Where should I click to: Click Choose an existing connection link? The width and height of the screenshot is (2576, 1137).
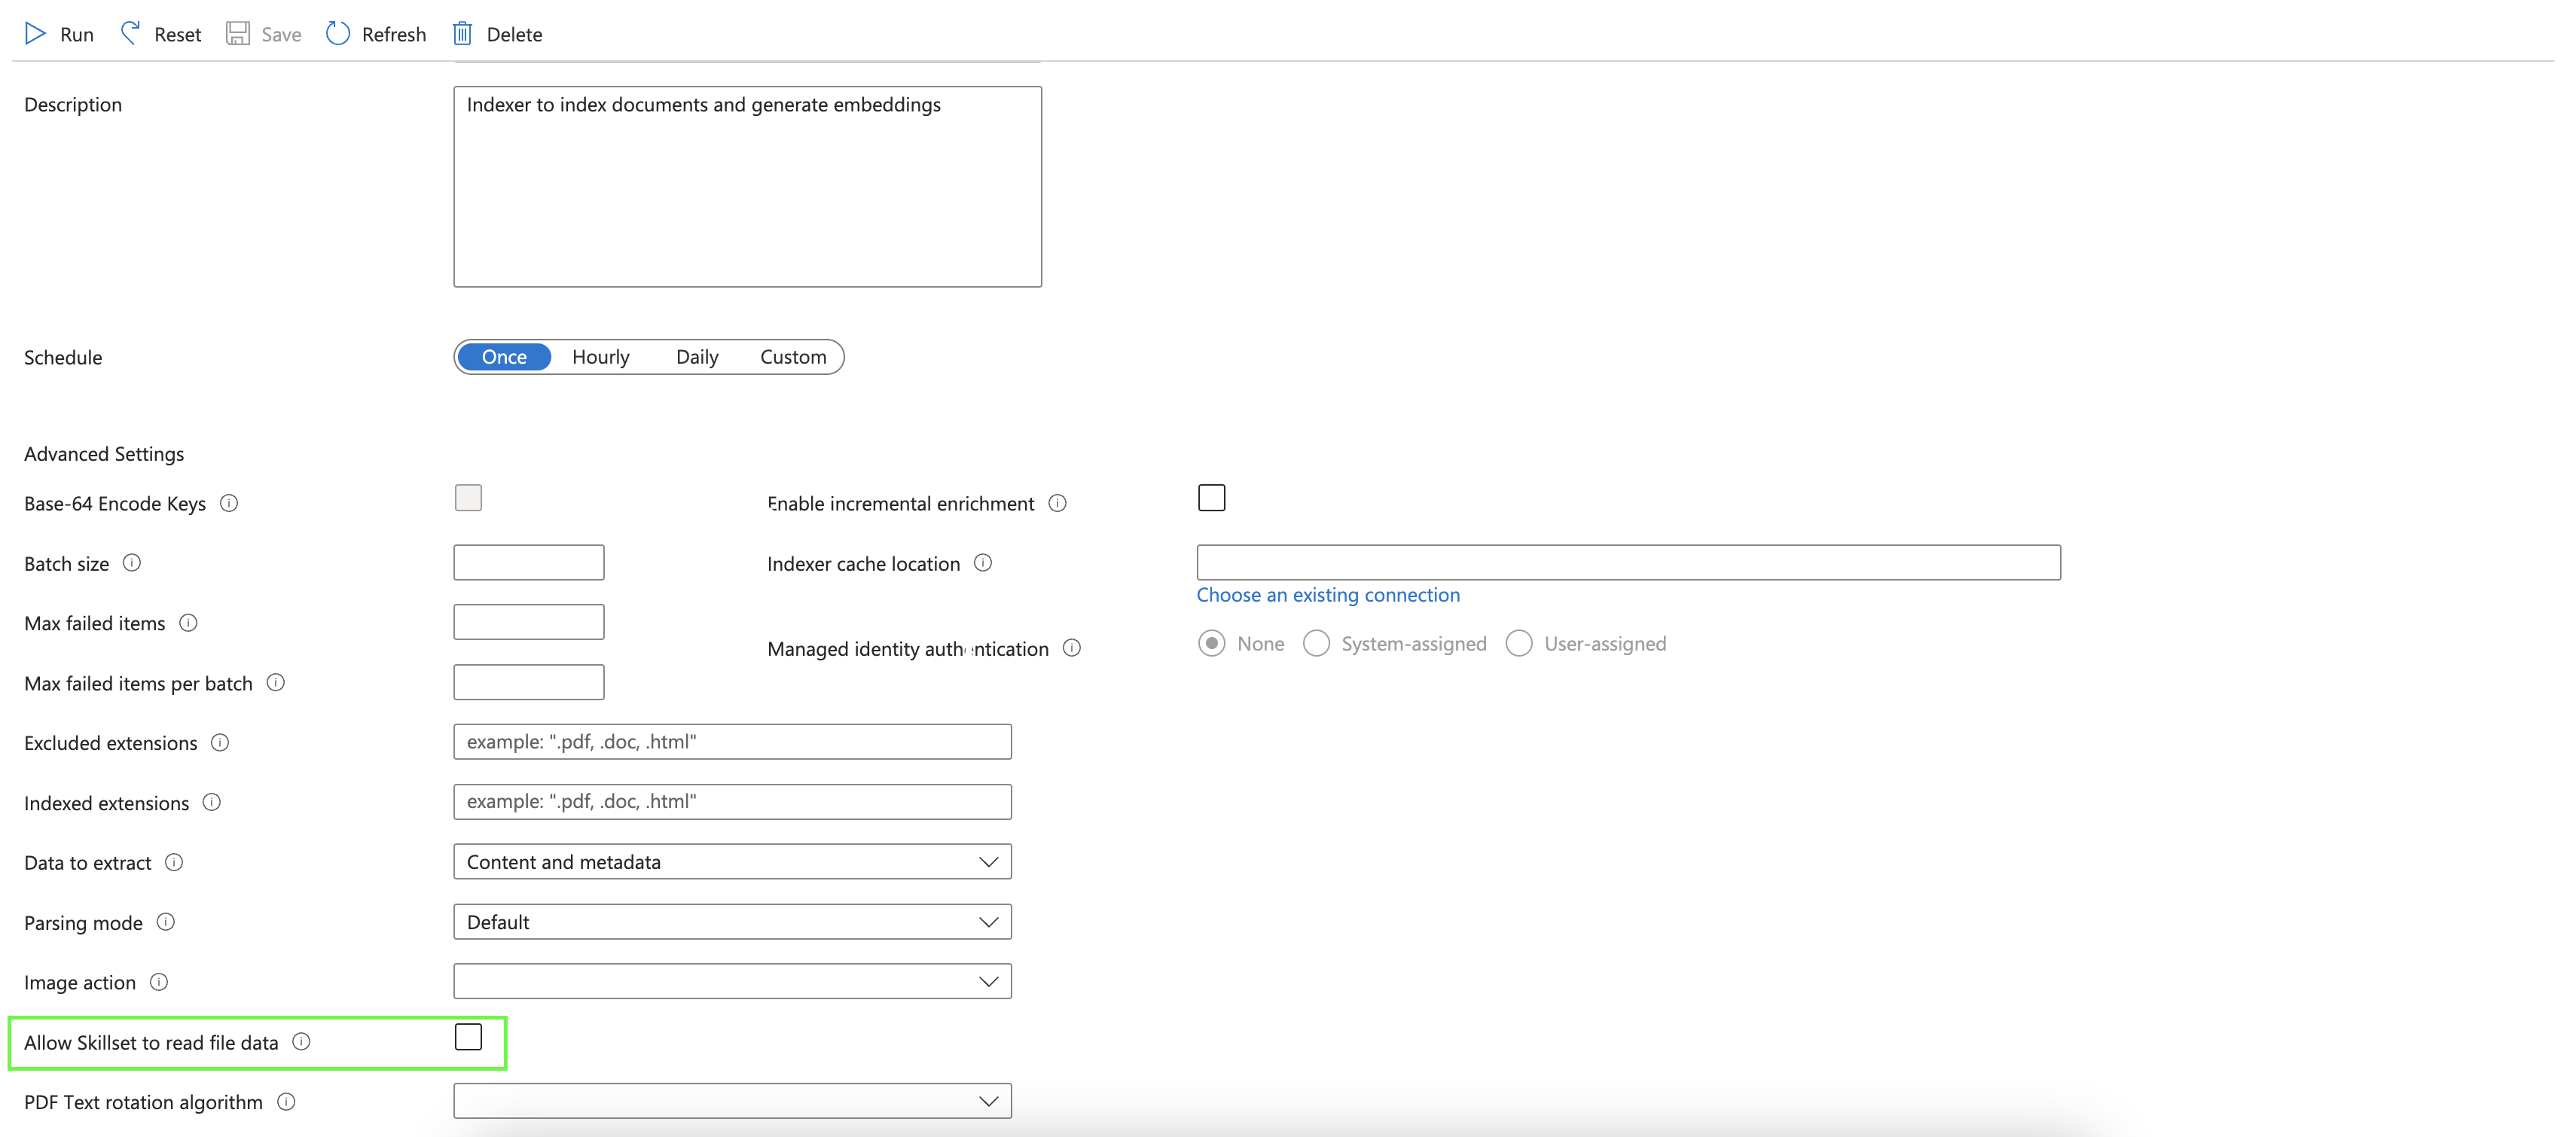1327,595
